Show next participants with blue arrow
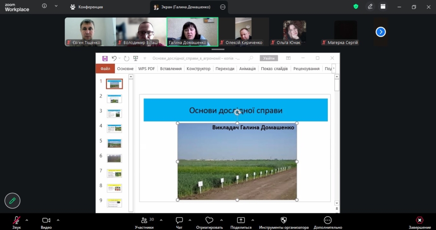This screenshot has height=230, width=436. 381,31
